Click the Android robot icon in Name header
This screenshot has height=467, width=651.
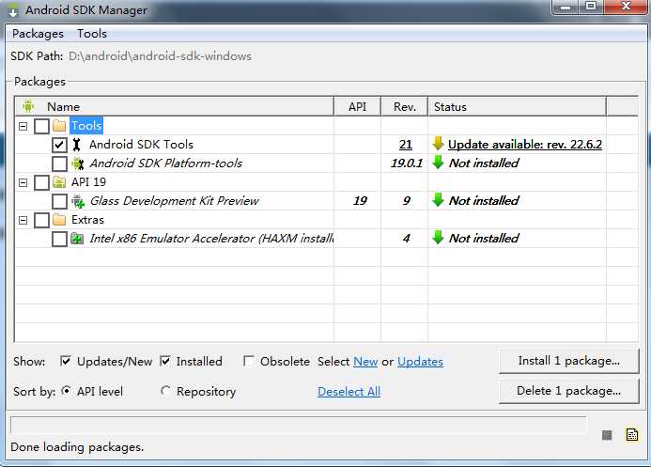28,106
